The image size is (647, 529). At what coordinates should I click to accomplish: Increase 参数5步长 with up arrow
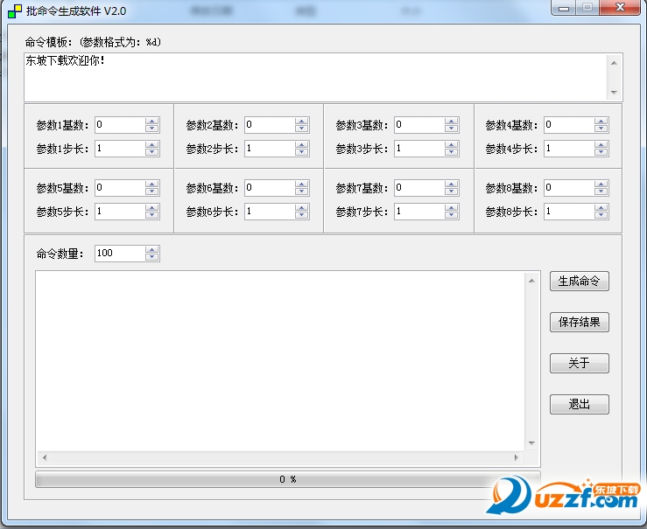[152, 207]
